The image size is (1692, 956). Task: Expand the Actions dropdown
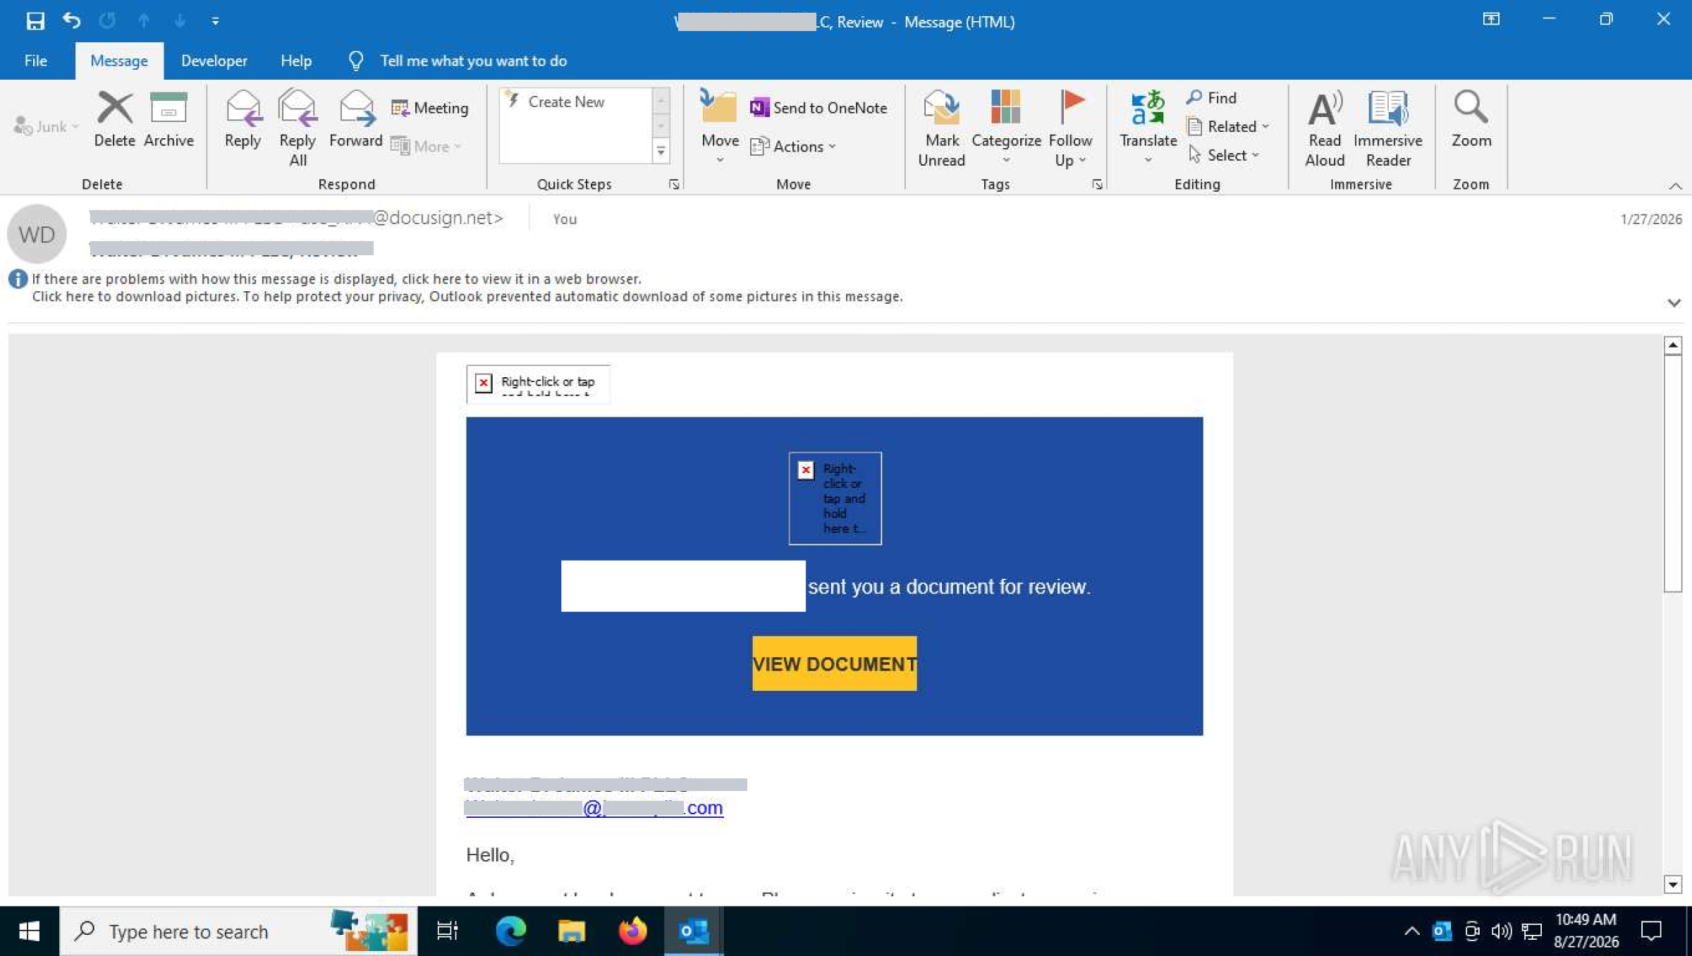click(x=793, y=146)
